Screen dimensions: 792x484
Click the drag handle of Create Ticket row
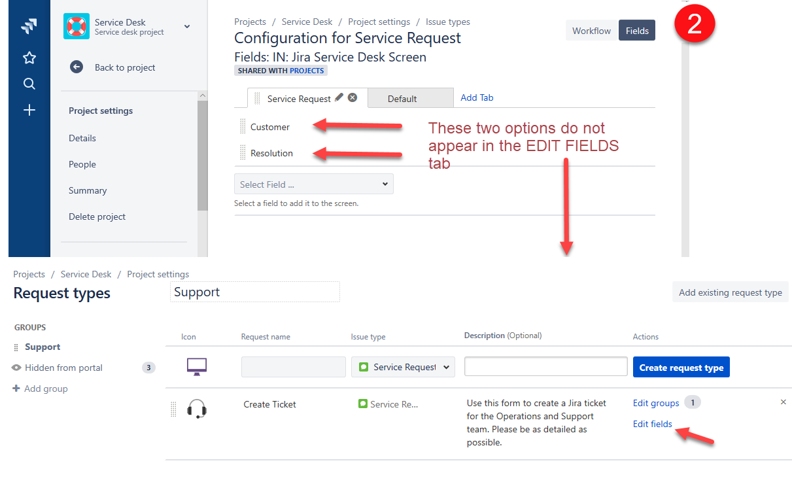coord(173,409)
